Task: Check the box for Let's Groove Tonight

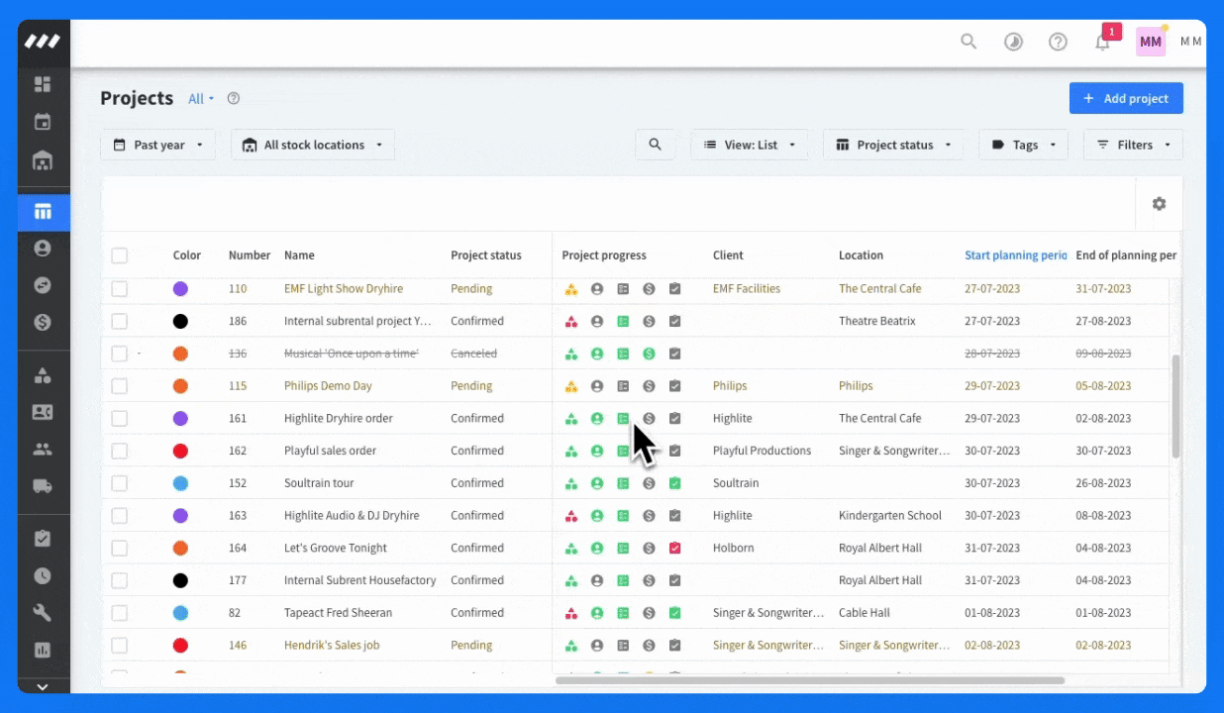Action: click(x=119, y=548)
